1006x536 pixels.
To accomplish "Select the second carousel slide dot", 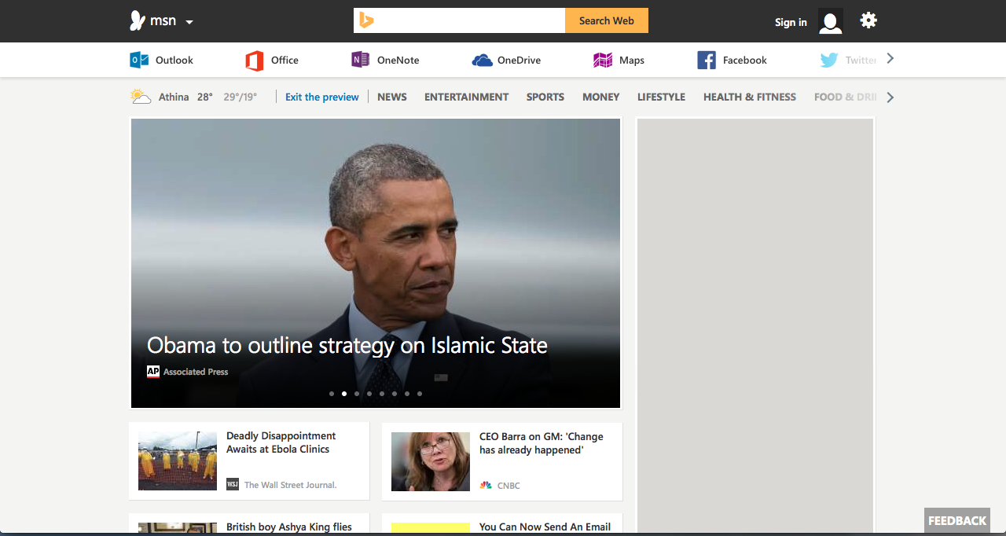I will tap(344, 394).
